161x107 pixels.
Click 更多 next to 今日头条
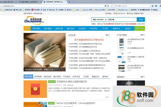click(108, 35)
